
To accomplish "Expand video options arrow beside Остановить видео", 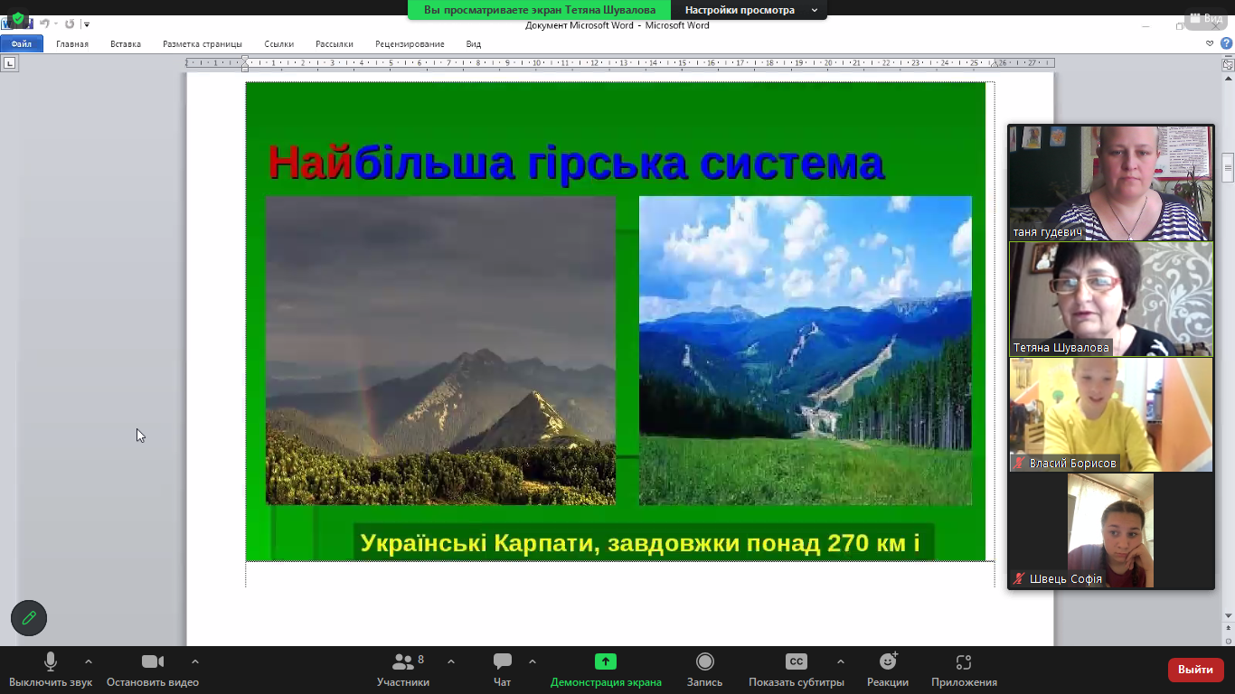I will click(195, 661).
